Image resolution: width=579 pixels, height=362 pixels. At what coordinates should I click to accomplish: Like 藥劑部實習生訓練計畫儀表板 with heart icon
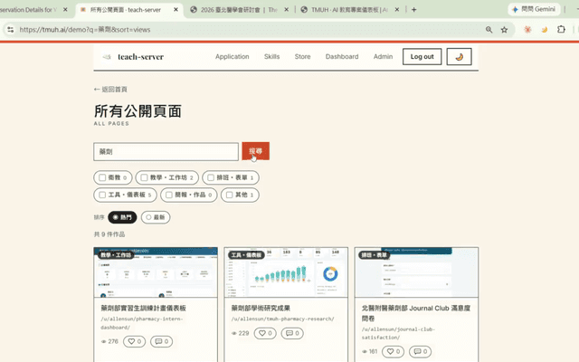click(135, 341)
